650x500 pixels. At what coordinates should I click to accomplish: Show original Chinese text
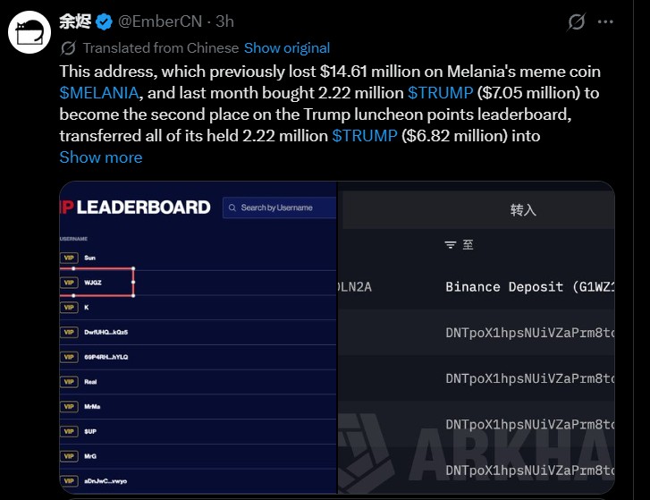[x=287, y=48]
